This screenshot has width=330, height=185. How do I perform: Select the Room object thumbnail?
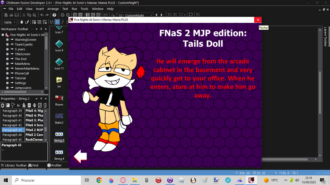(59, 98)
